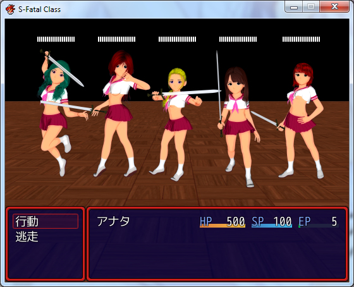354x287 pixels.
Task: Click the disabled maximize button in the title bar
Action: coord(311,7)
